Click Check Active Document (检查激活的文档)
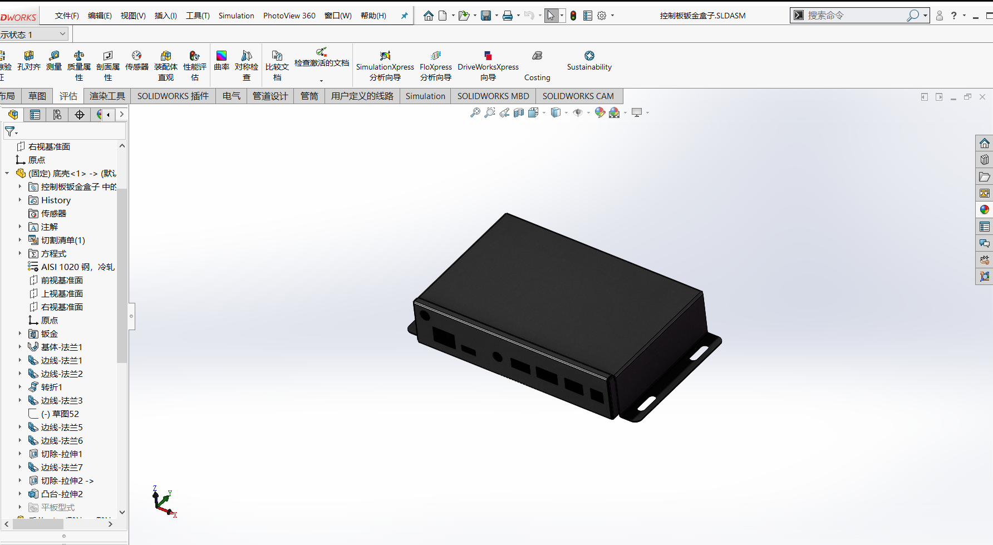993x545 pixels. point(322,58)
